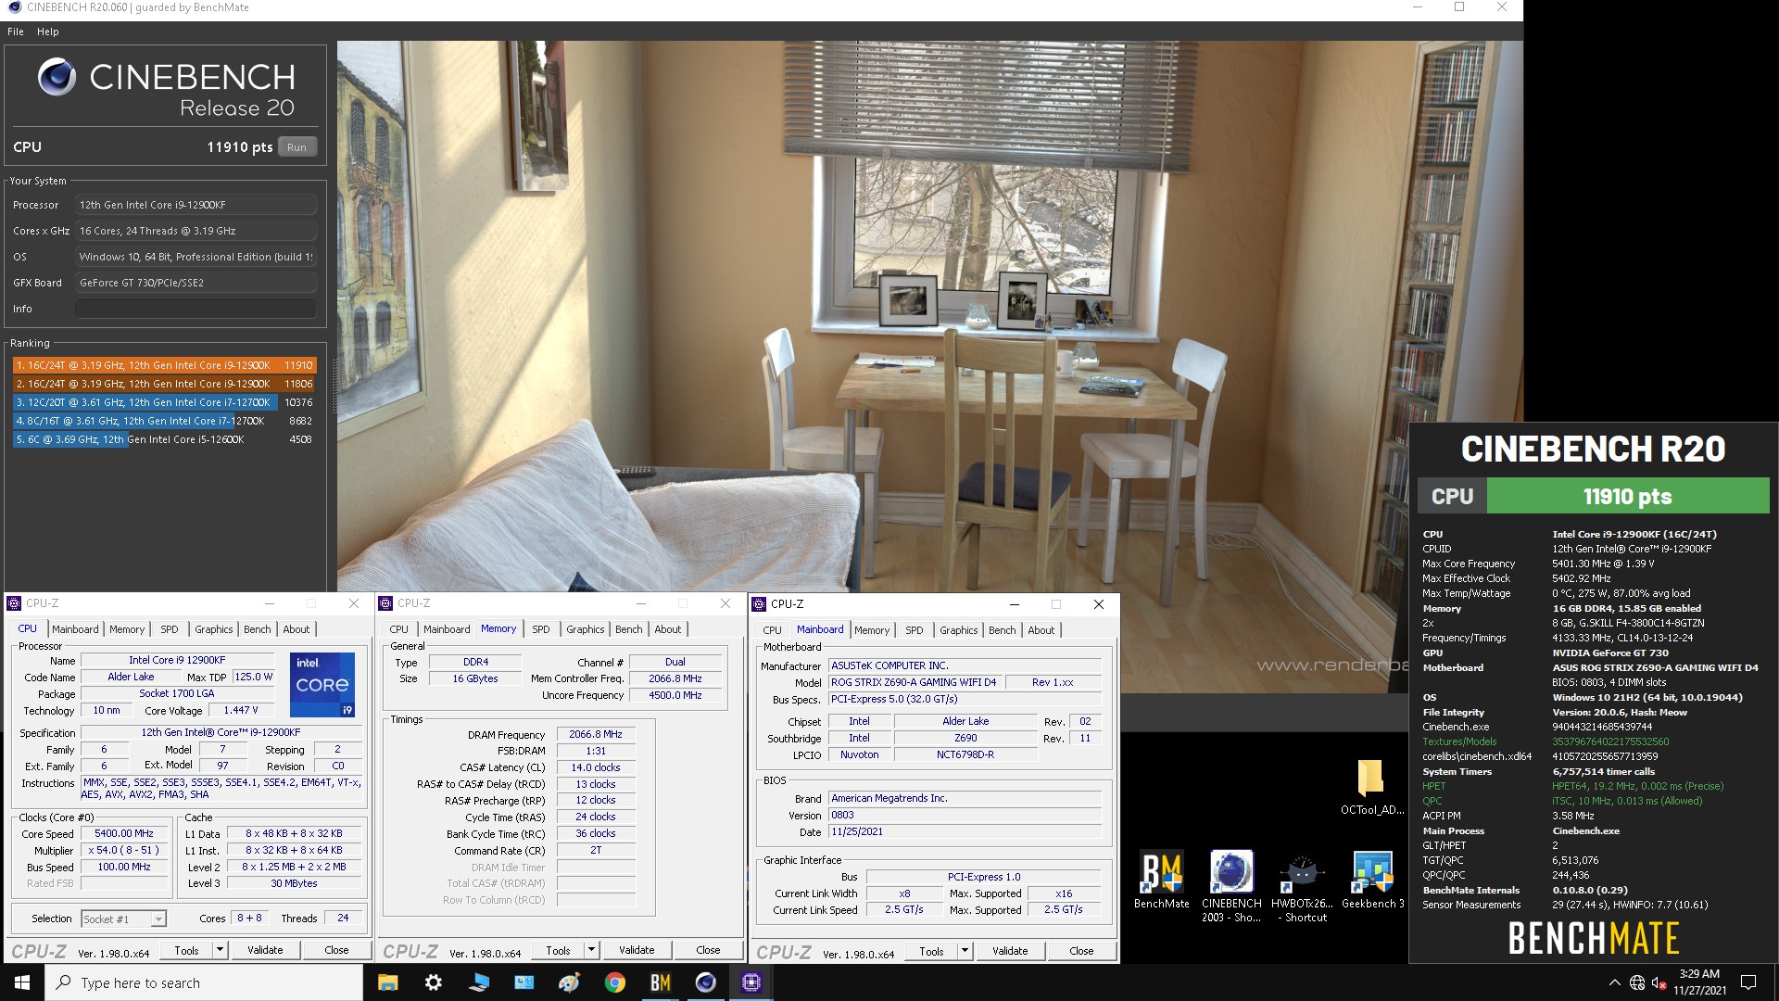
Task: Click Close button in left CPU-Z
Action: click(336, 950)
